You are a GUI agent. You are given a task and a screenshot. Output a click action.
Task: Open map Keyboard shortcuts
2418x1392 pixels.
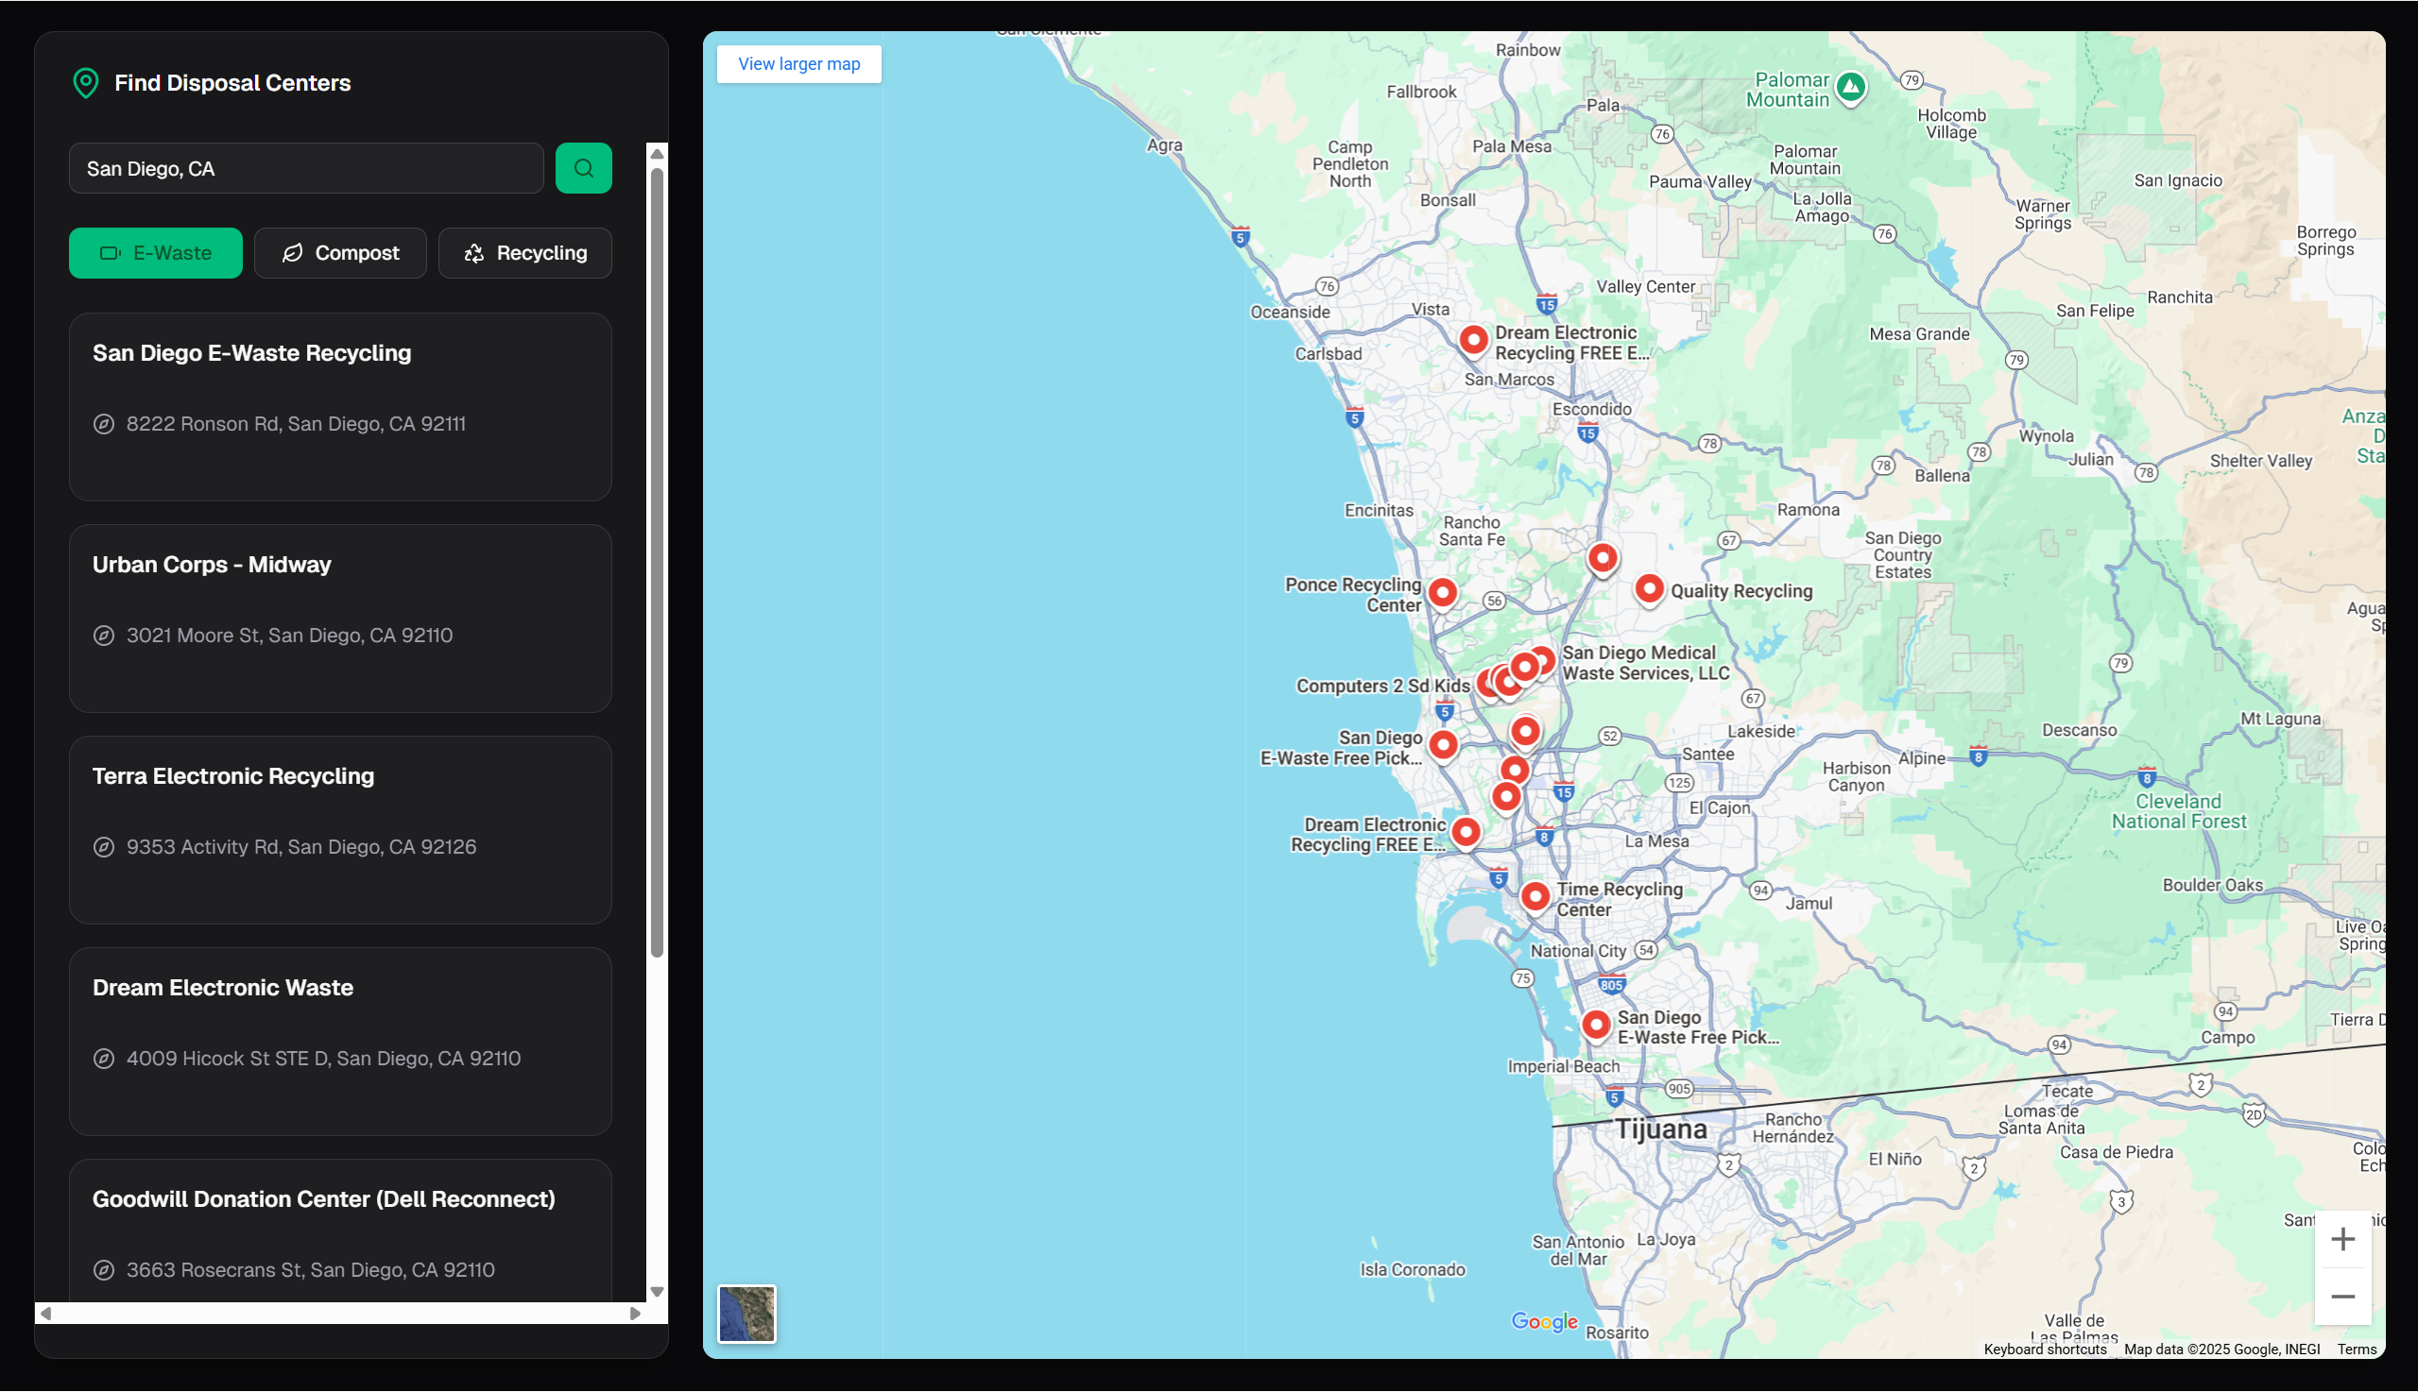[x=2045, y=1349]
